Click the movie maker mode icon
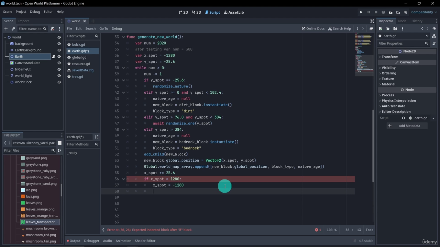Image resolution: width=440 pixels, height=247 pixels. pyautogui.click(x=405, y=12)
